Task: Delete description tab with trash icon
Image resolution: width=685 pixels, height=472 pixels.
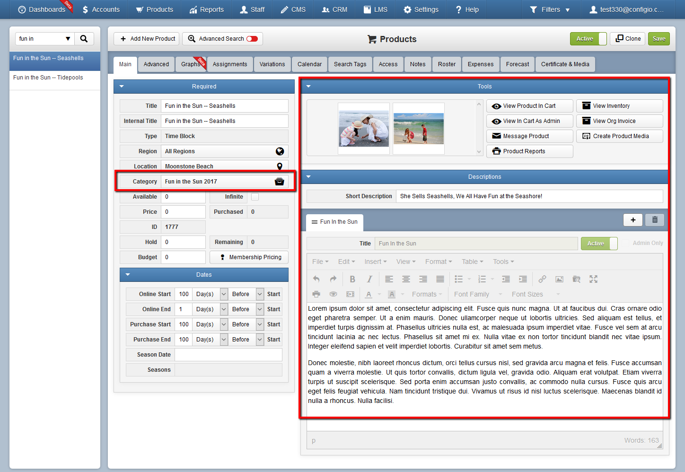Action: (x=655, y=219)
